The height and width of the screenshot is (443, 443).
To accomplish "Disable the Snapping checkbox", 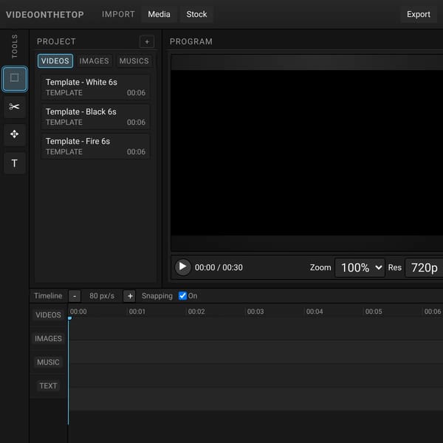I will click(x=182, y=296).
